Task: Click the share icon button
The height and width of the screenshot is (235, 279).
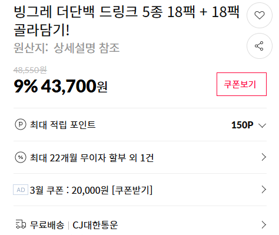Action: [x=260, y=46]
